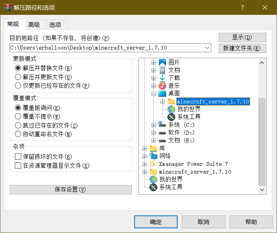Open the 选项 tab
This screenshot has width=277, height=233.
55,25
